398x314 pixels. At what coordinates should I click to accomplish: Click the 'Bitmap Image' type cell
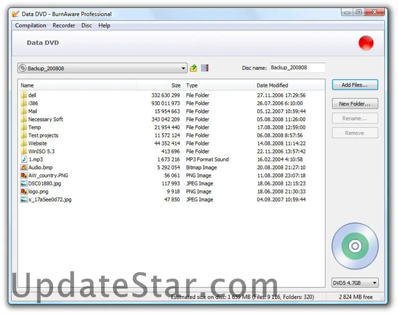coord(201,167)
